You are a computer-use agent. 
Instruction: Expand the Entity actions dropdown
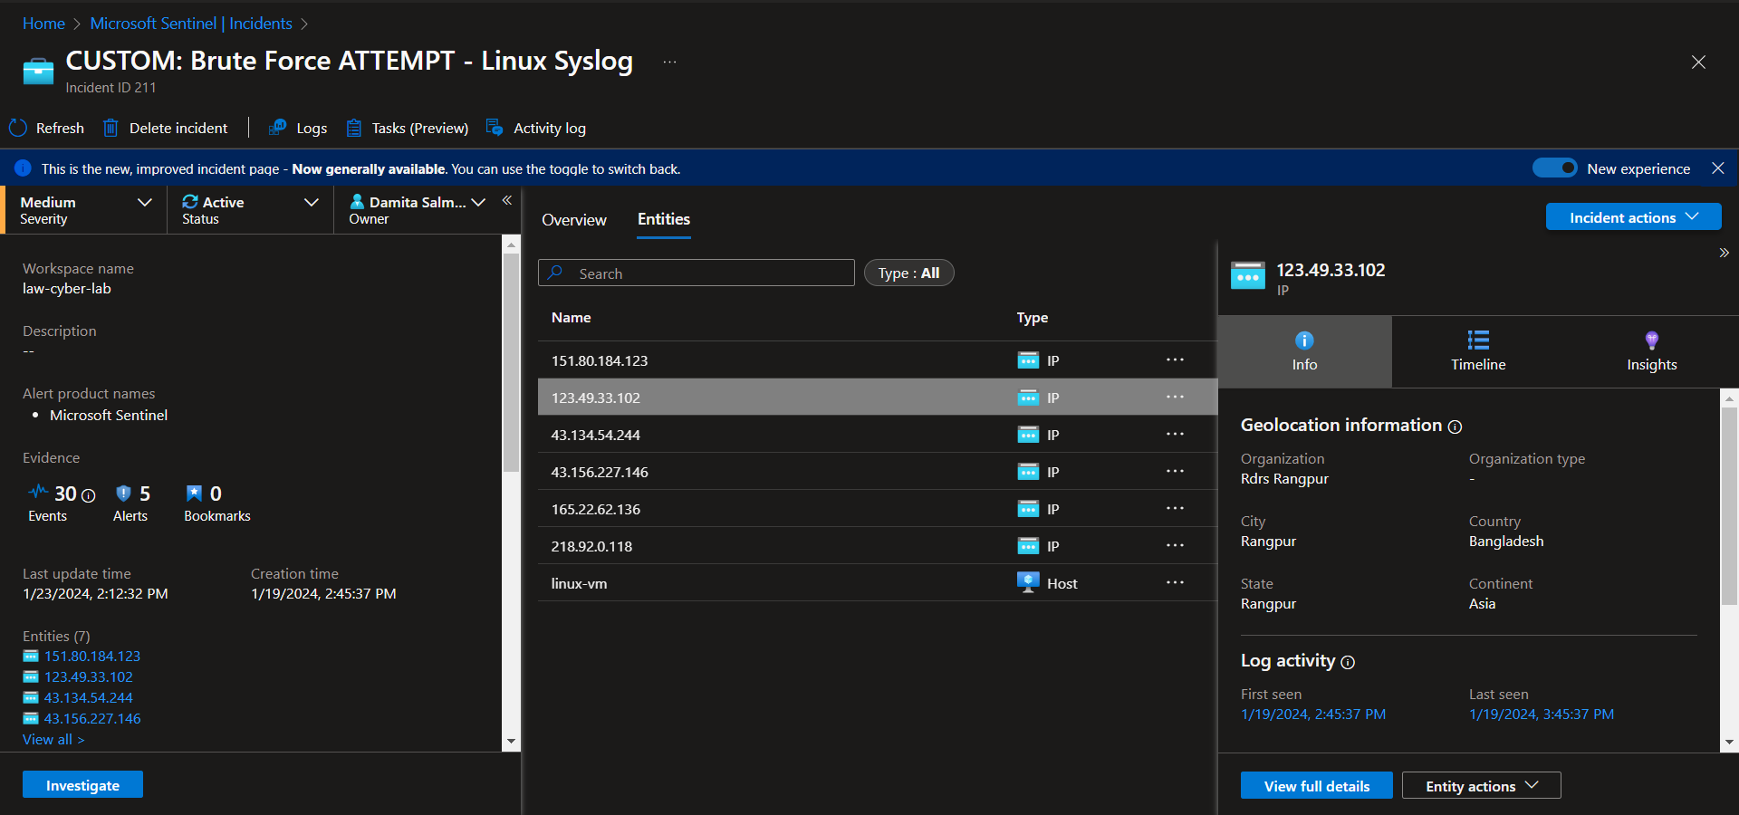click(x=1481, y=786)
